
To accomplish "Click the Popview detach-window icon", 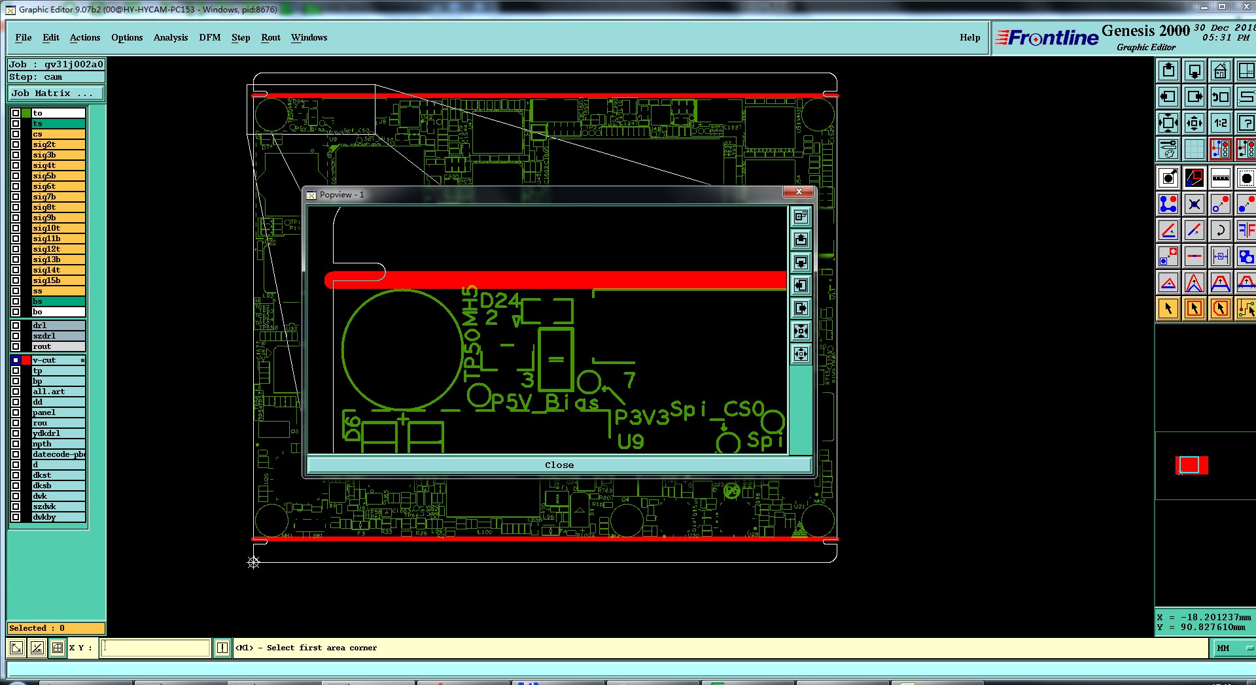I will (801, 216).
